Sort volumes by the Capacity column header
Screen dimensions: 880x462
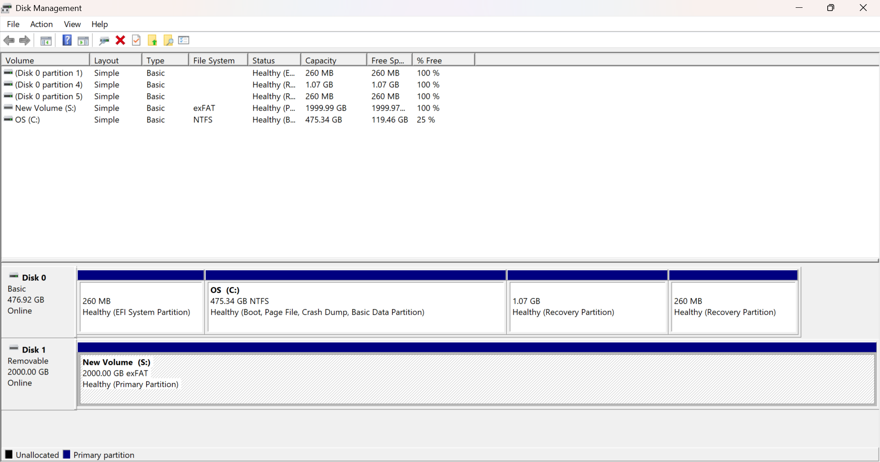click(321, 60)
